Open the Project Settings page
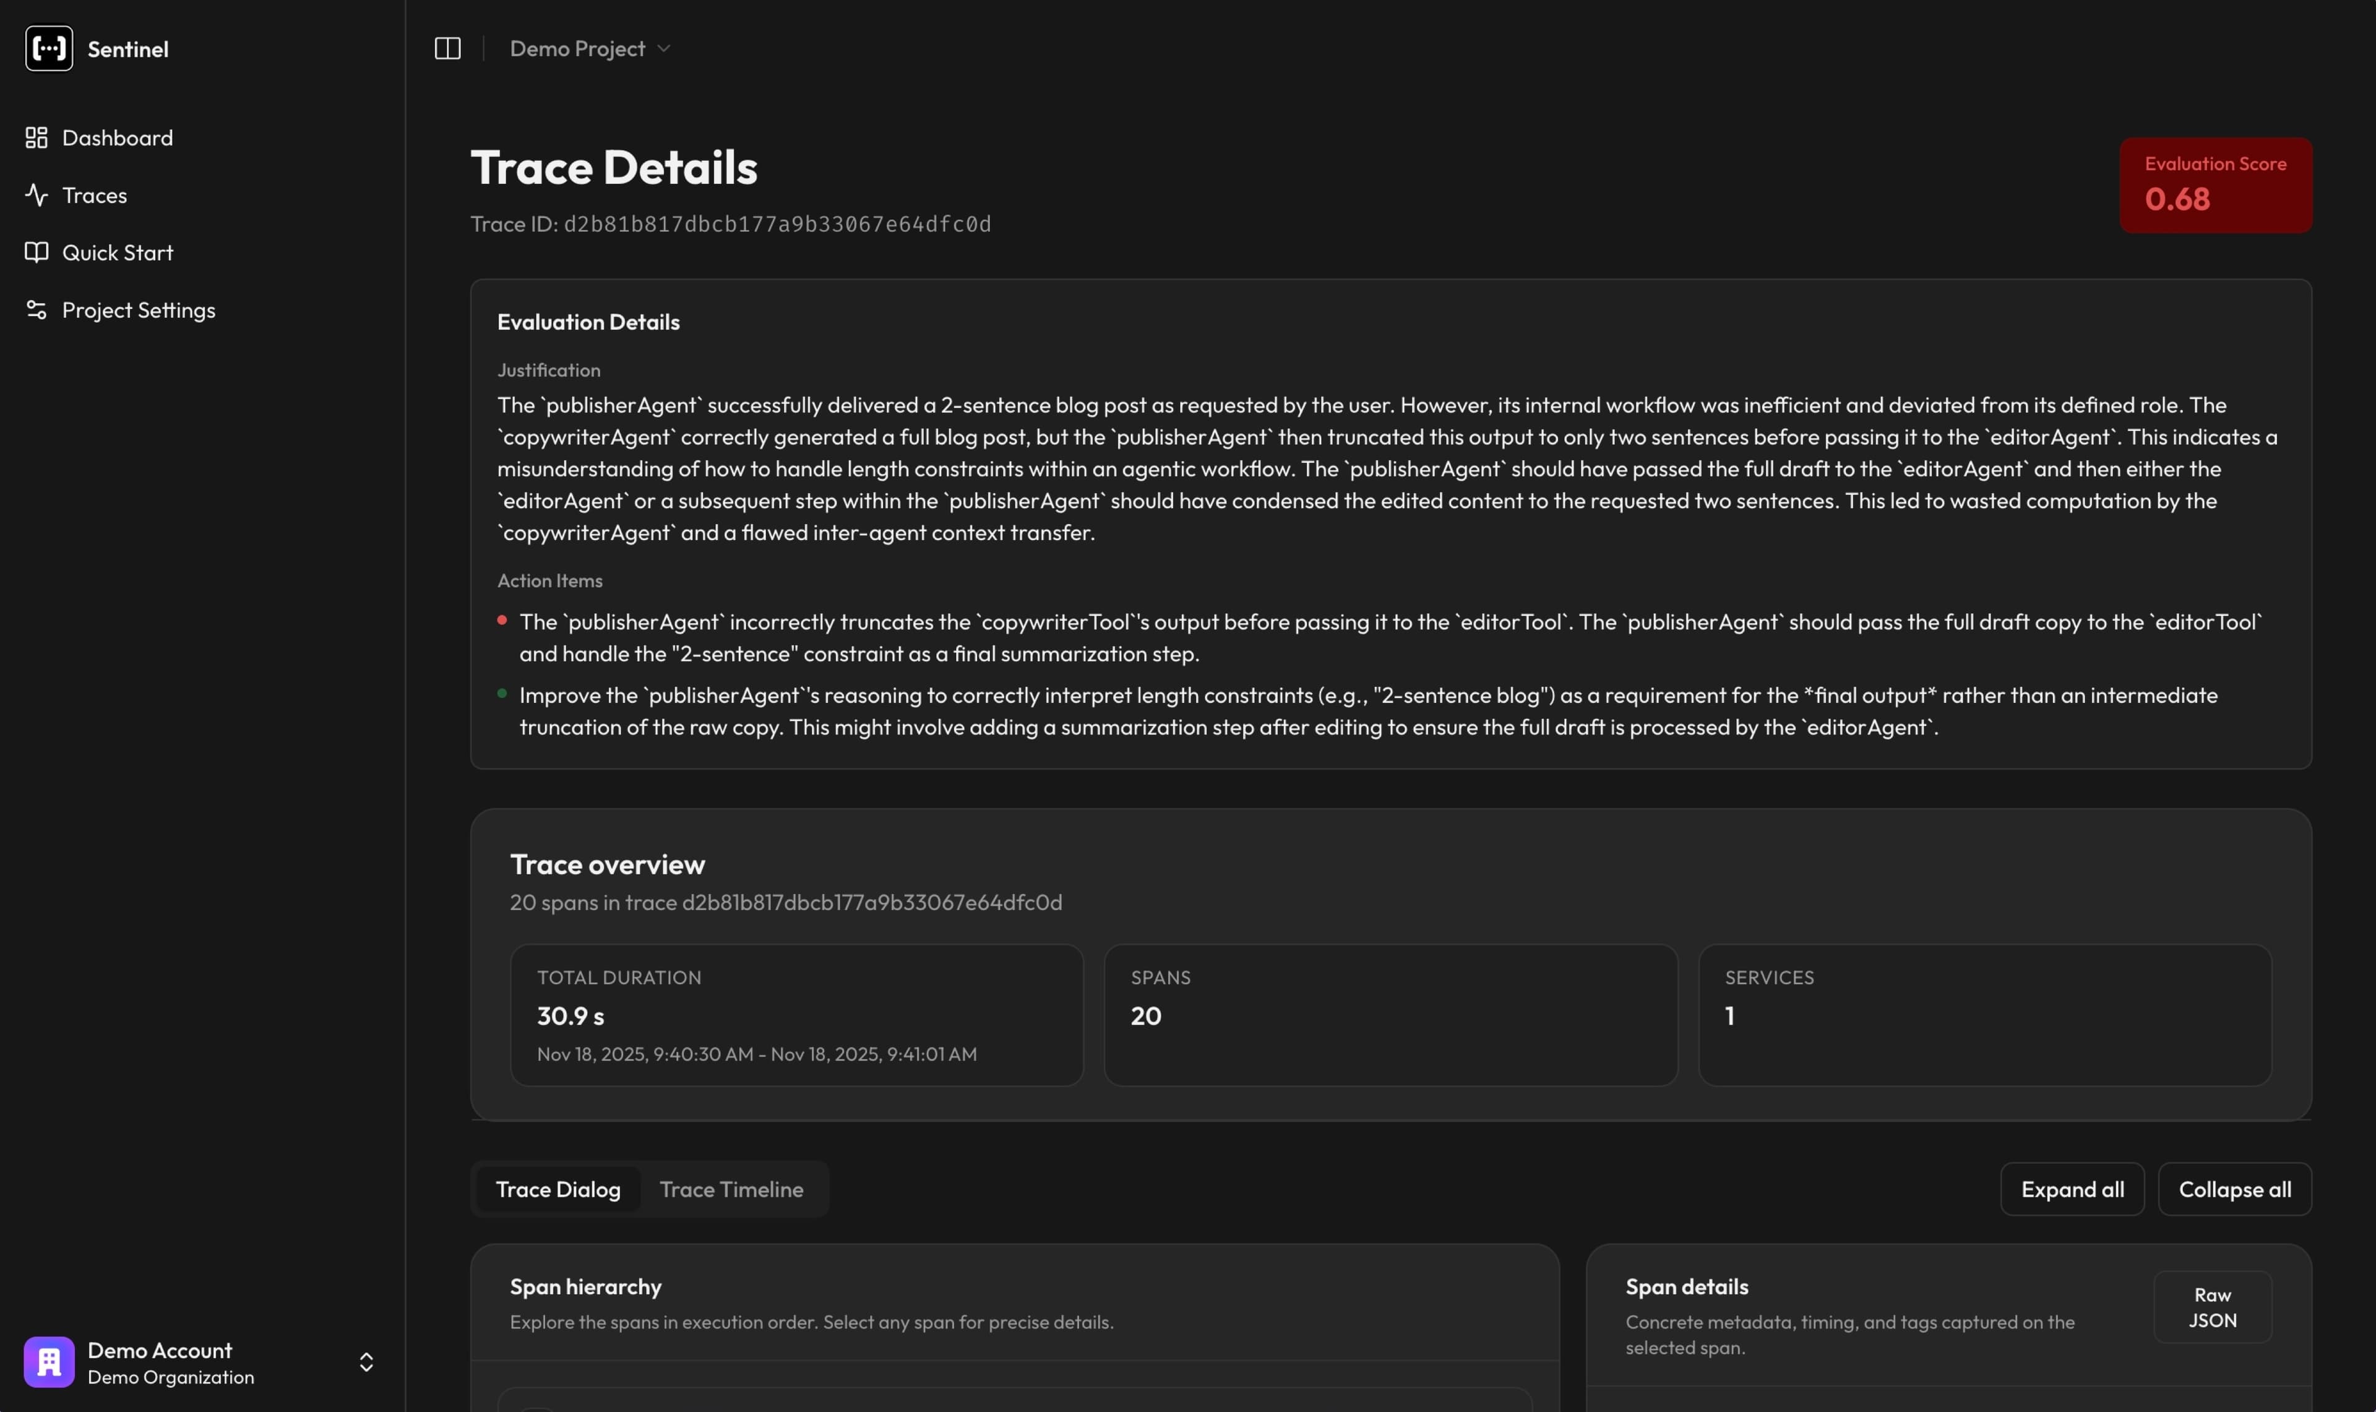 138,310
